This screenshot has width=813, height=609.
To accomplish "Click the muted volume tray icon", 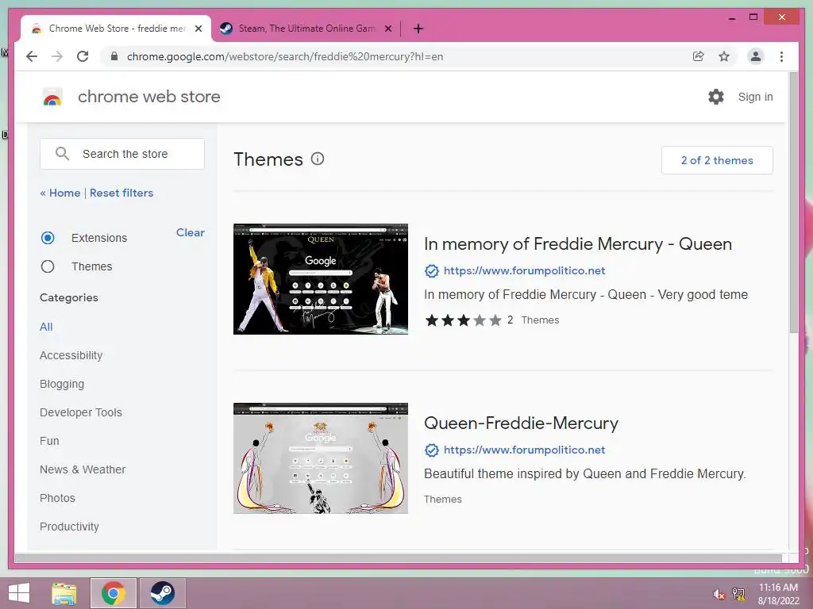I will [719, 593].
